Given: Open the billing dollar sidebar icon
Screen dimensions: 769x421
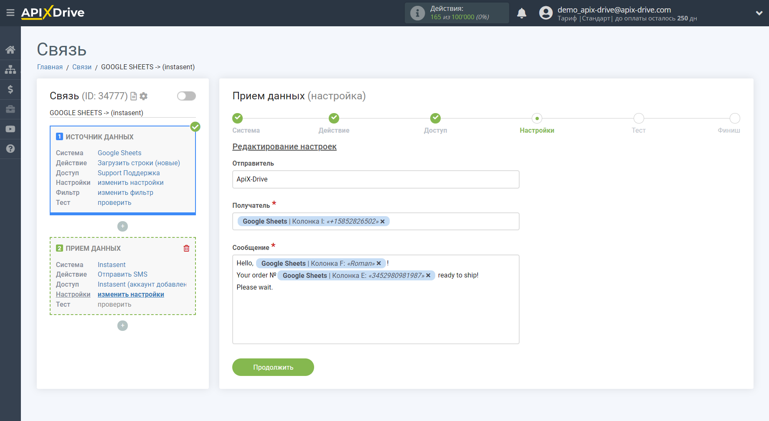Looking at the screenshot, I should (x=10, y=89).
